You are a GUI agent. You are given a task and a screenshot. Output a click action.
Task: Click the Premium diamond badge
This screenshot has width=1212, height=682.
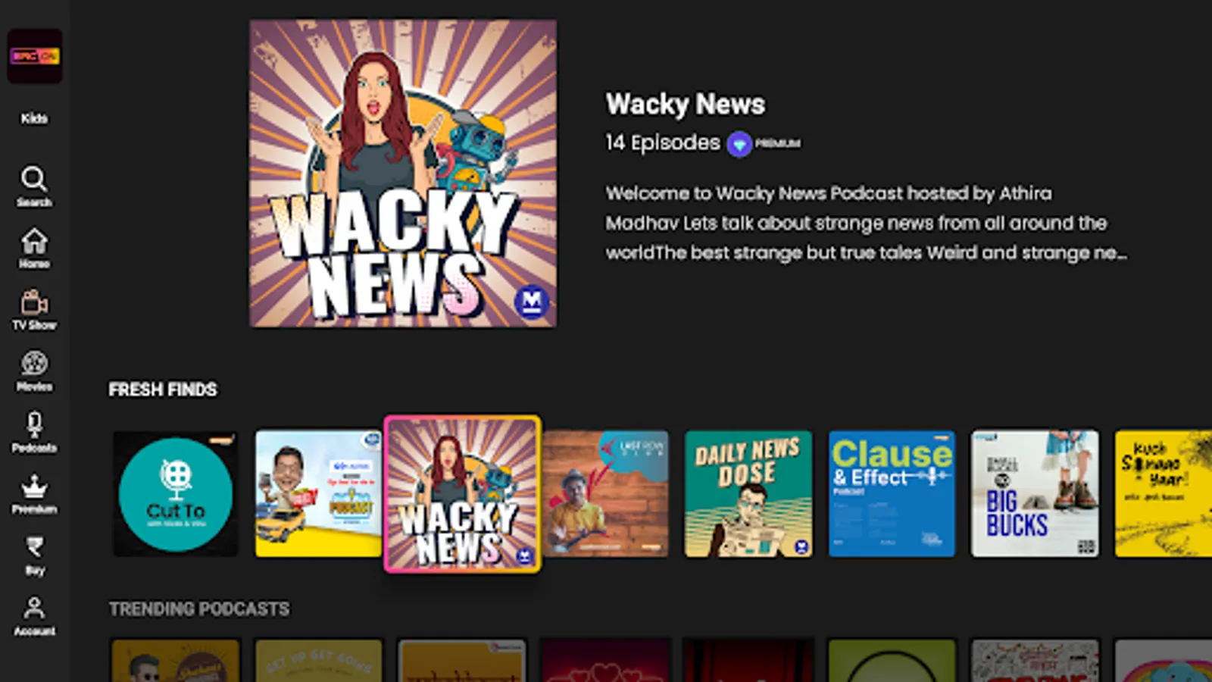pos(739,144)
